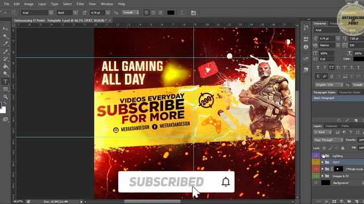Open the English: USA language dropdown

point(329,85)
